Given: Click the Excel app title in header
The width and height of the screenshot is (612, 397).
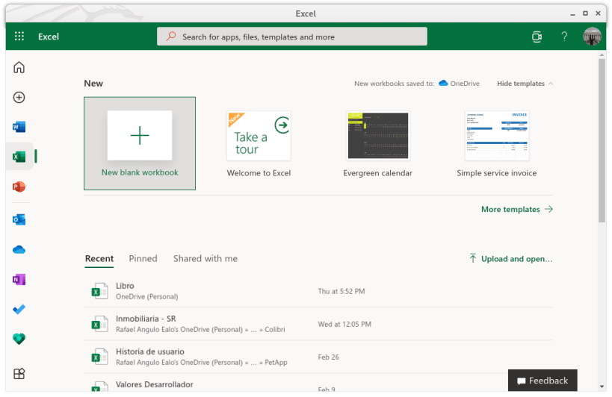Looking at the screenshot, I should pos(49,37).
